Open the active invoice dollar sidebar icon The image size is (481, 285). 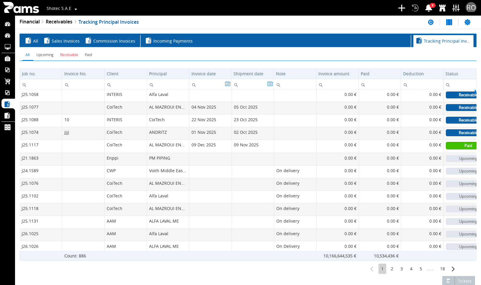[x=8, y=104]
